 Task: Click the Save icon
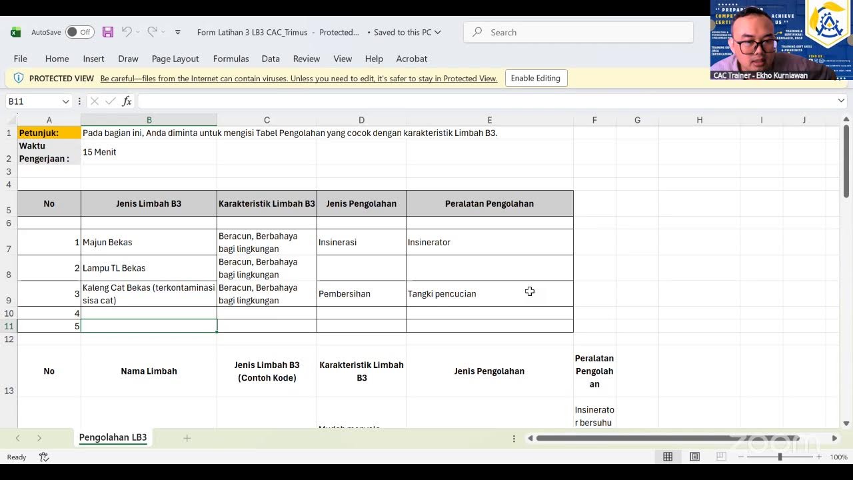tap(108, 32)
